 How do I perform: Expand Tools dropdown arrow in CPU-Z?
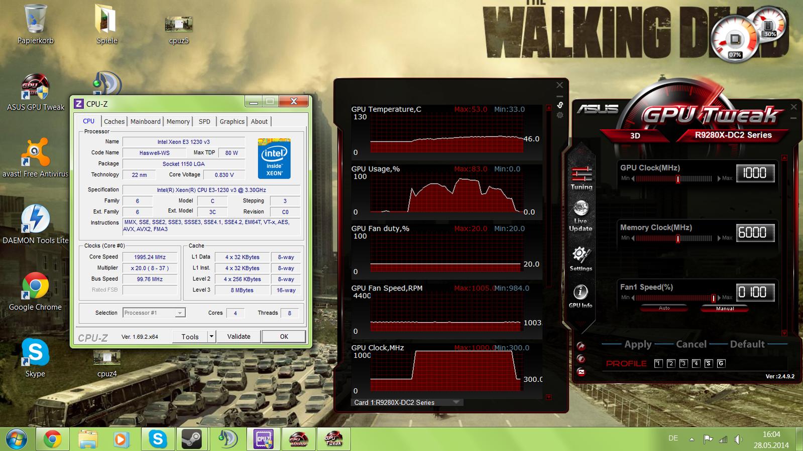[x=211, y=336]
